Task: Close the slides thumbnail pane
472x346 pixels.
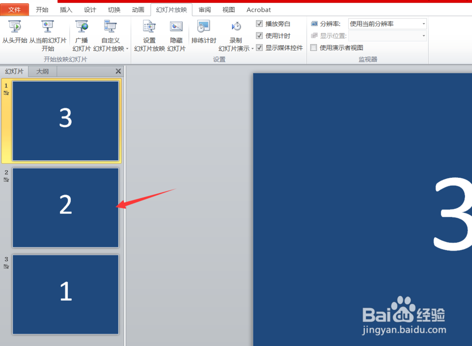Action: click(x=118, y=71)
